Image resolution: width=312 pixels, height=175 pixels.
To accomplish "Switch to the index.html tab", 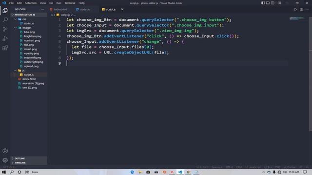I will pyautogui.click(x=60, y=9).
